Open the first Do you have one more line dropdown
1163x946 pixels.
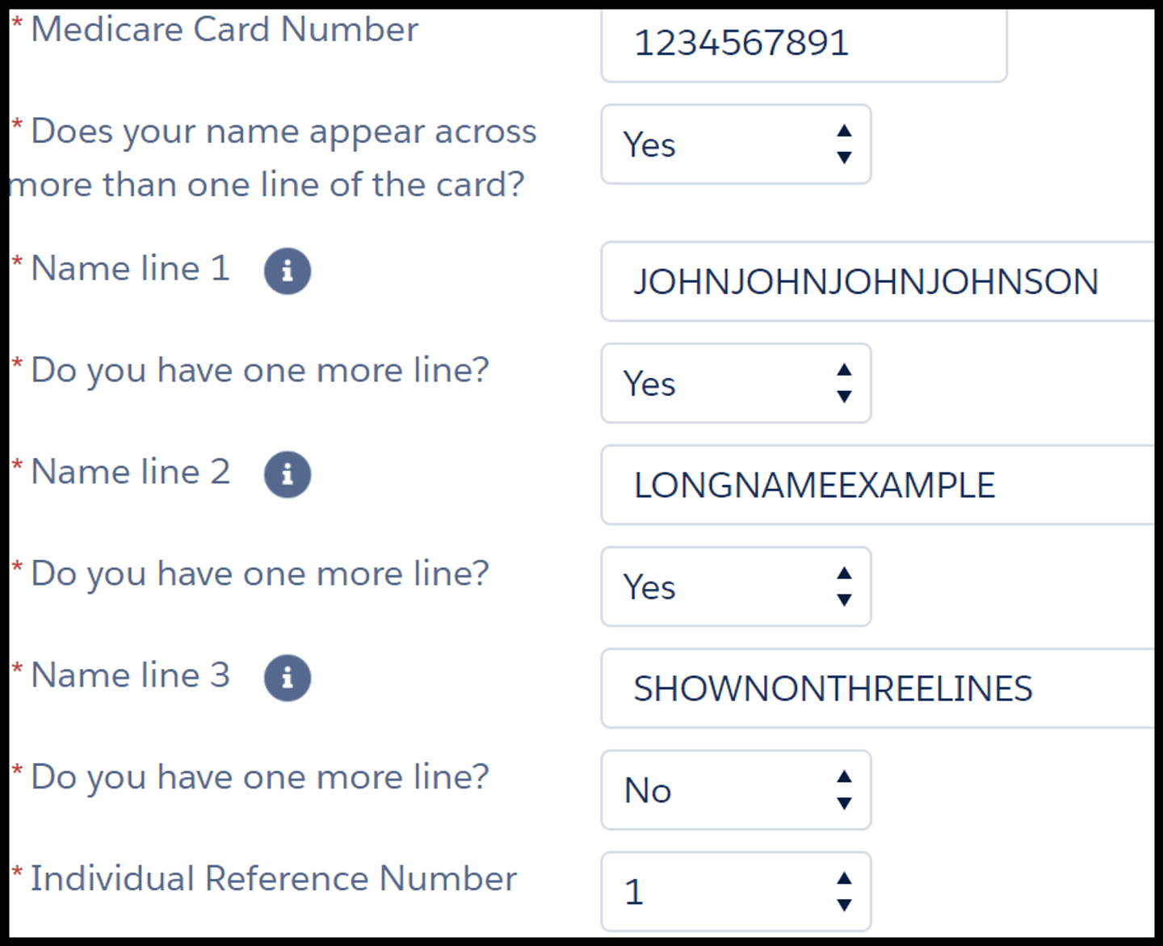[x=735, y=384]
